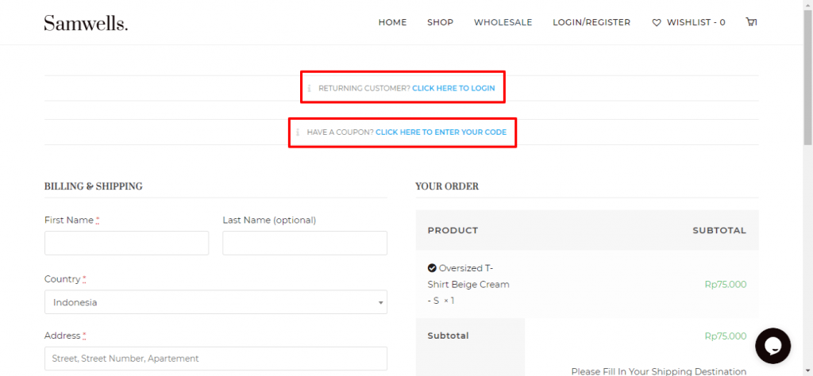Open the Shop menu item
Image resolution: width=813 pixels, height=376 pixels.
(x=440, y=22)
